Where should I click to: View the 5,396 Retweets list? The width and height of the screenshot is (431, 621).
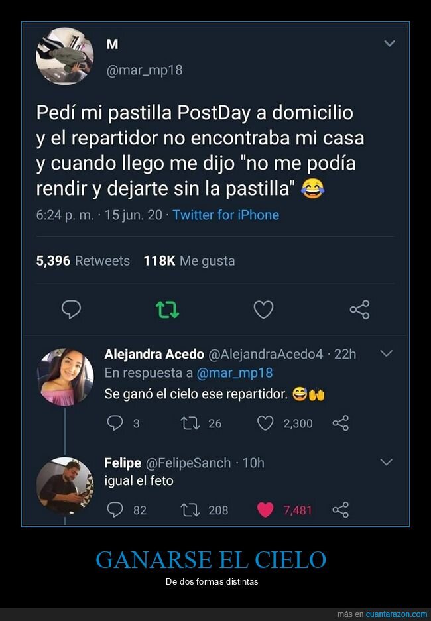tap(83, 260)
